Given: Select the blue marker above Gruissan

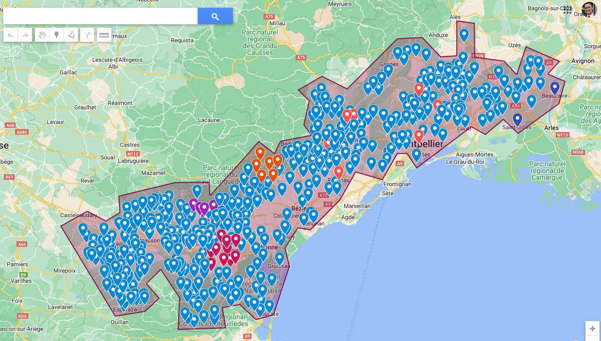Looking at the screenshot, I should (x=280, y=257).
